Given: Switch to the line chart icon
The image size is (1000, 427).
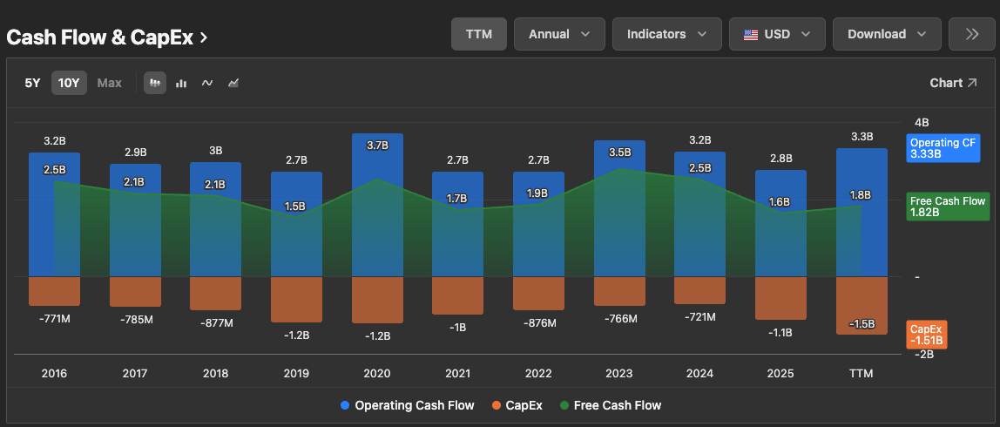Looking at the screenshot, I should click(207, 83).
